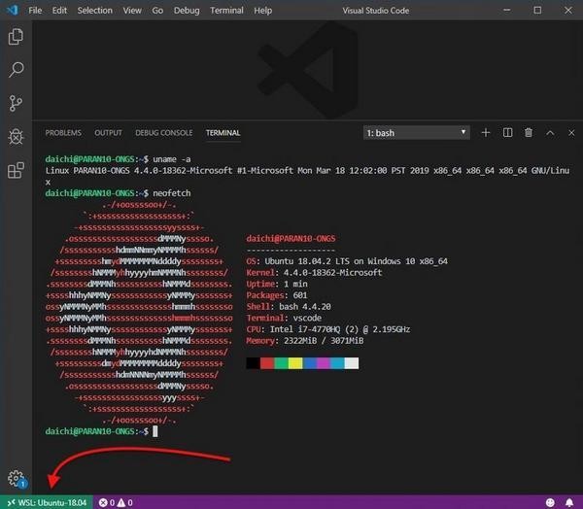The height and width of the screenshot is (509, 583).
Task: Open the Debug view bug icon
Action: [16, 137]
